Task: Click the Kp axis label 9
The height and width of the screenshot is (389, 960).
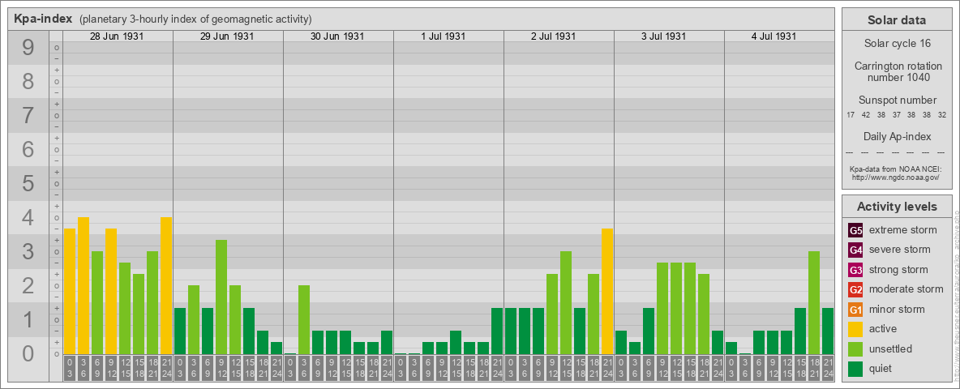Action: click(28, 48)
